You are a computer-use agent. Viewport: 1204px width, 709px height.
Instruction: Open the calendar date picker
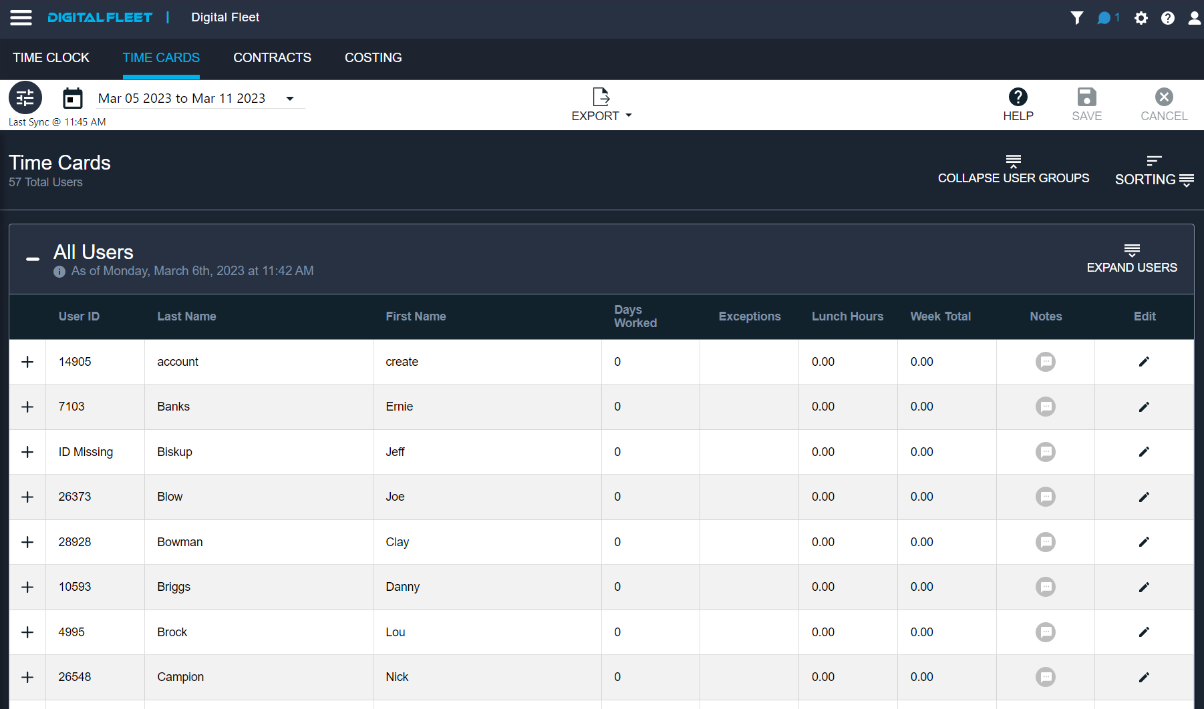[73, 97]
